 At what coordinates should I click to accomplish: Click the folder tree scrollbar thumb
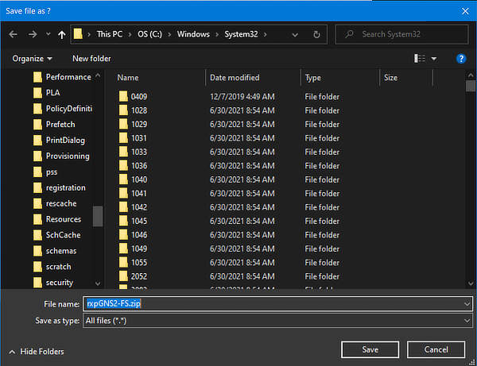coord(98,216)
